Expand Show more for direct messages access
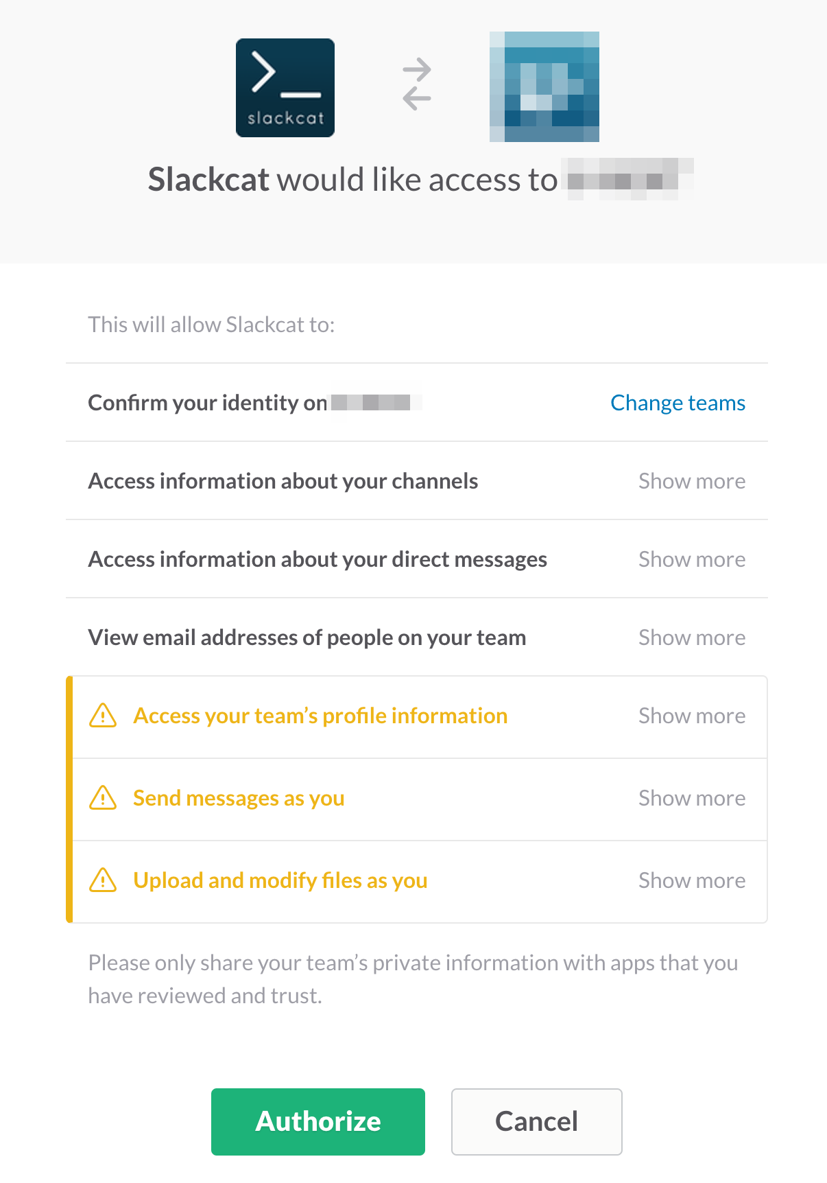 point(692,559)
